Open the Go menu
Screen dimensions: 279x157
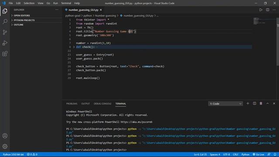48,3
